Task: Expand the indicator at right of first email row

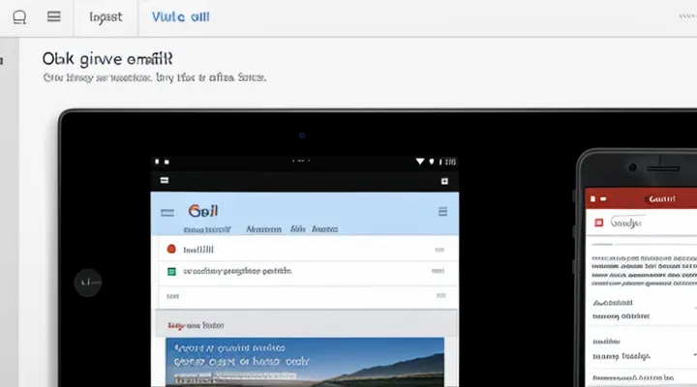Action: pyautogui.click(x=440, y=249)
